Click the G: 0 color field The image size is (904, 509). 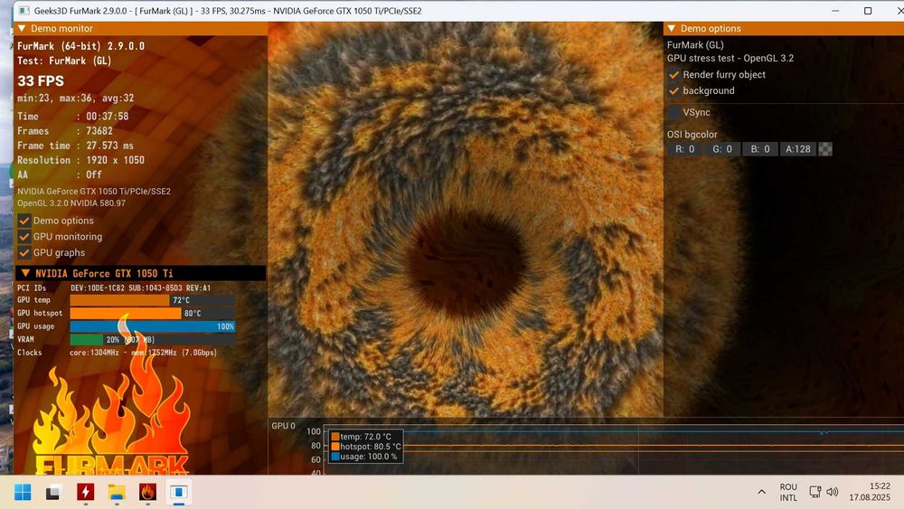coord(722,149)
